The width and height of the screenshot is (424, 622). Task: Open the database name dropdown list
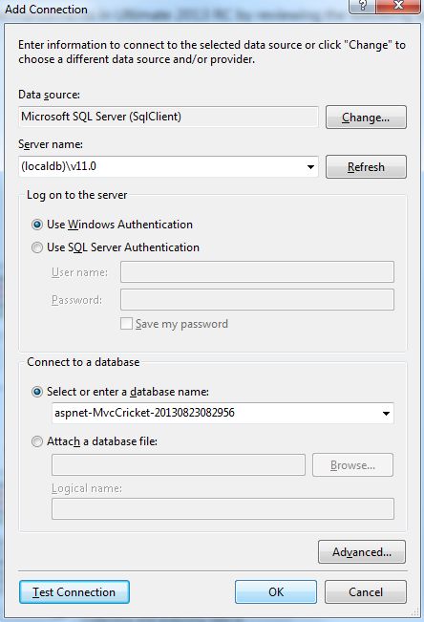[386, 414]
